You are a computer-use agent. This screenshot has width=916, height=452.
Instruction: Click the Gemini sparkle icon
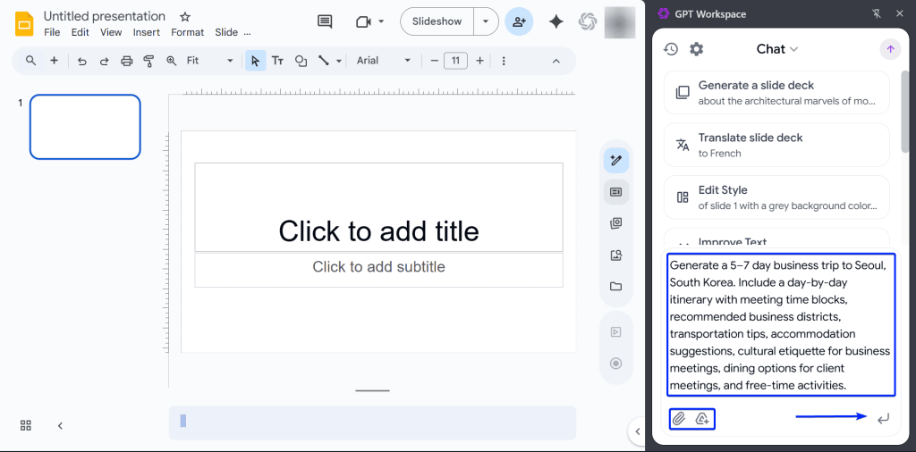(556, 21)
